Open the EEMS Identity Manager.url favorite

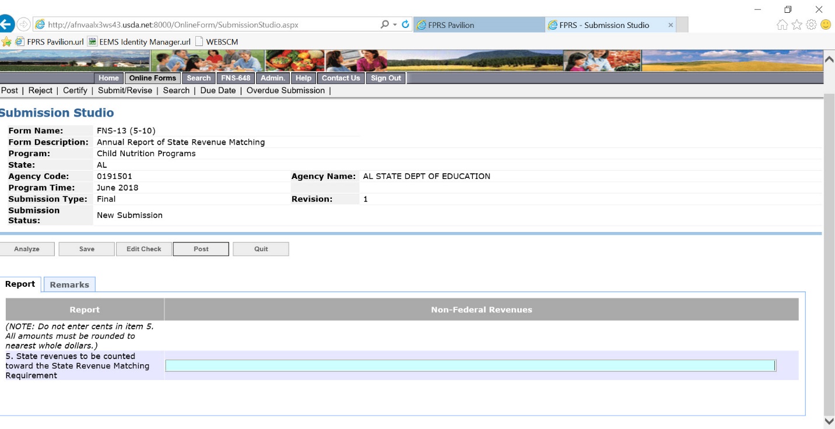pos(139,42)
